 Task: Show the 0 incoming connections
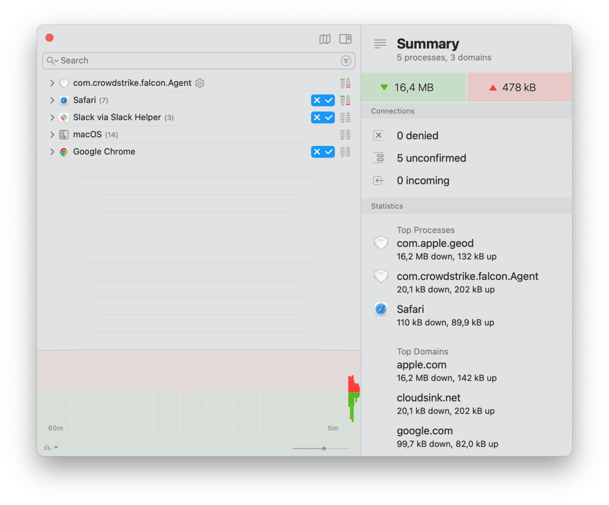tap(423, 181)
